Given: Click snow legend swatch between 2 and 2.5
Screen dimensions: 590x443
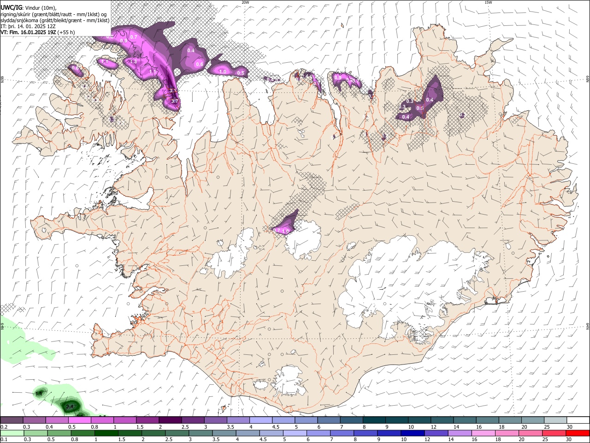Looking at the screenshot, I should point(170,420).
